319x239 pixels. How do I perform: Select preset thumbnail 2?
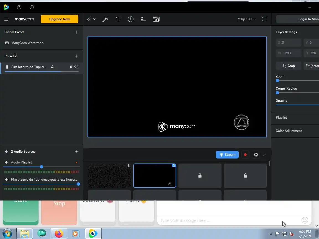(155, 176)
